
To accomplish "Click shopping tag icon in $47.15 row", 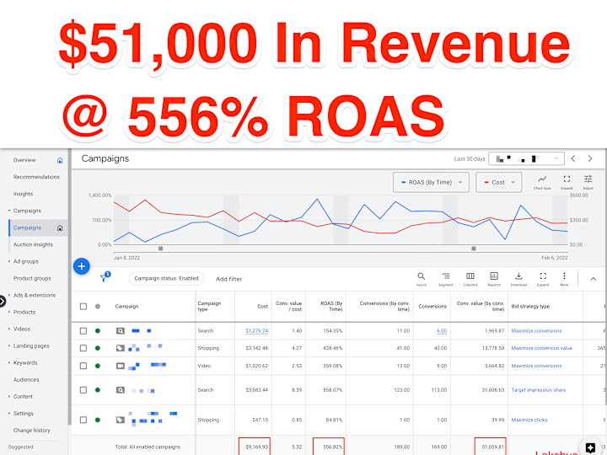I will 121,420.
